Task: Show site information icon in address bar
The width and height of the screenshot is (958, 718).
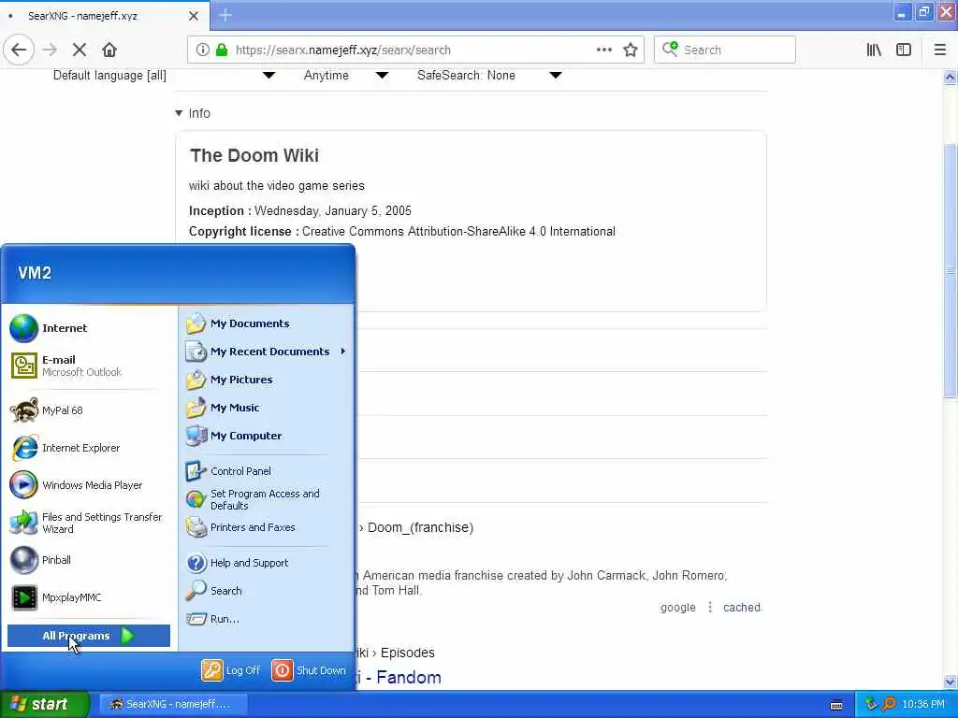Action: (x=202, y=50)
